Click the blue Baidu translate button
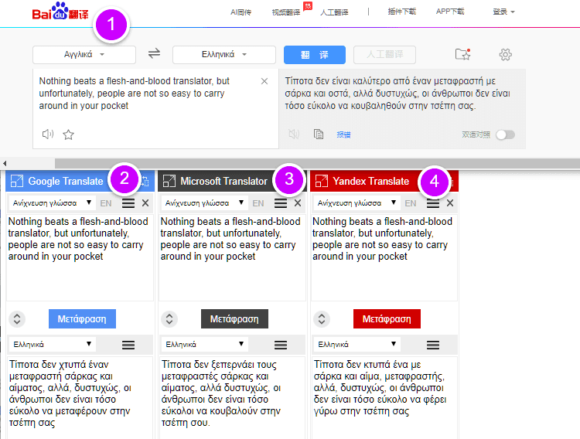This screenshot has height=439, width=580. point(315,55)
